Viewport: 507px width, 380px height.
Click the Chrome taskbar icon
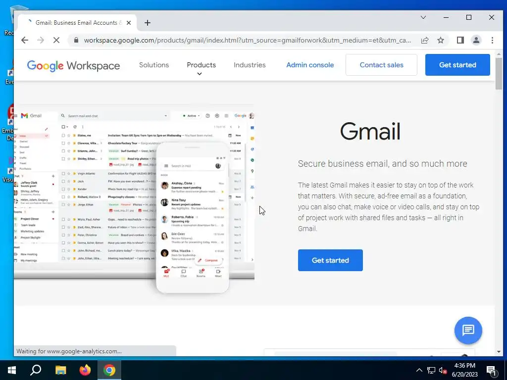(109, 370)
